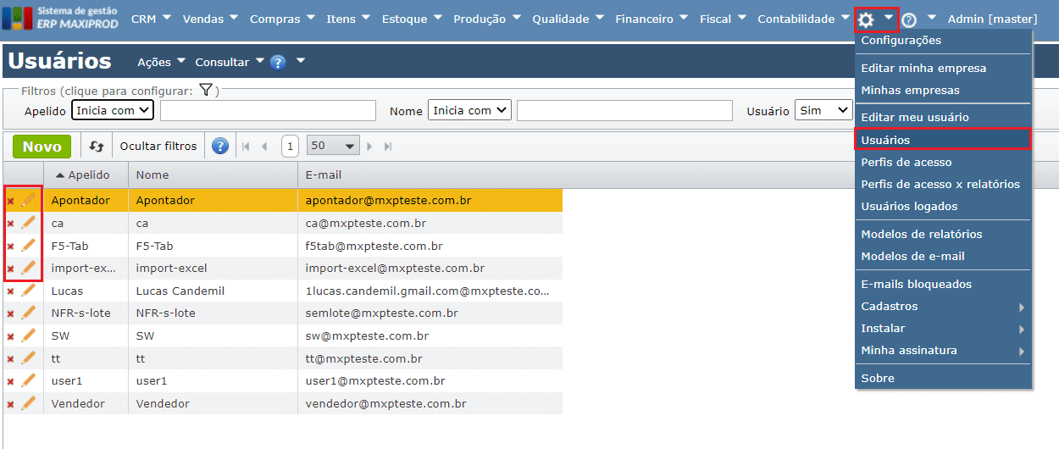
Task: Click the Nome filter text field
Action: 624,111
